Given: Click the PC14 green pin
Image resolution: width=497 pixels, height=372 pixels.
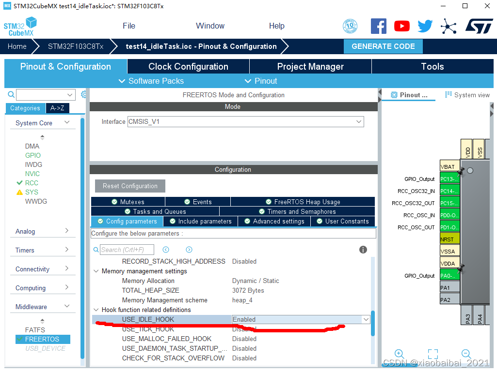Looking at the screenshot, I should pos(449,191).
